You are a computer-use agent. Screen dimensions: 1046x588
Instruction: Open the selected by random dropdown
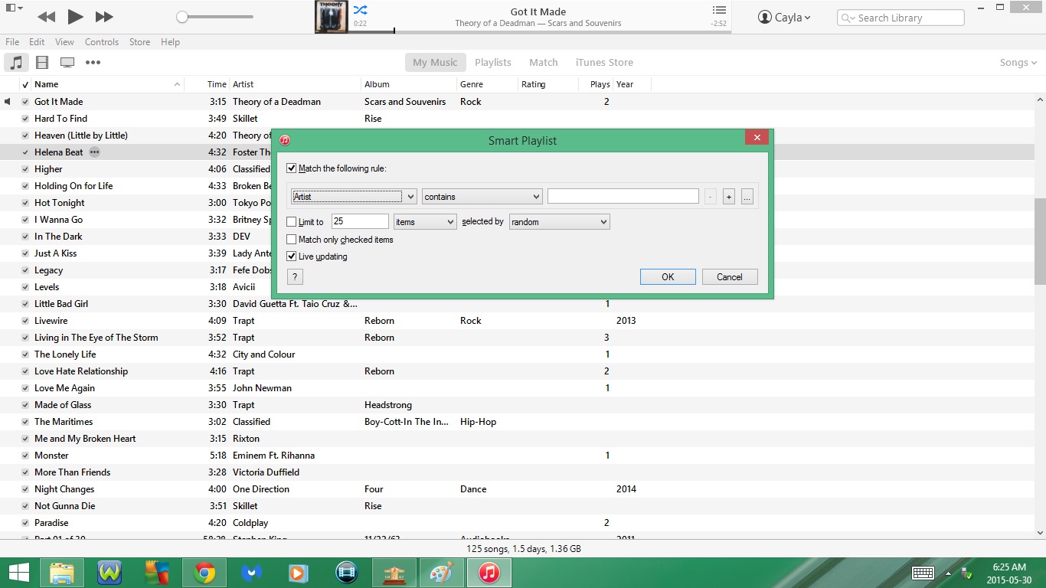click(x=560, y=222)
